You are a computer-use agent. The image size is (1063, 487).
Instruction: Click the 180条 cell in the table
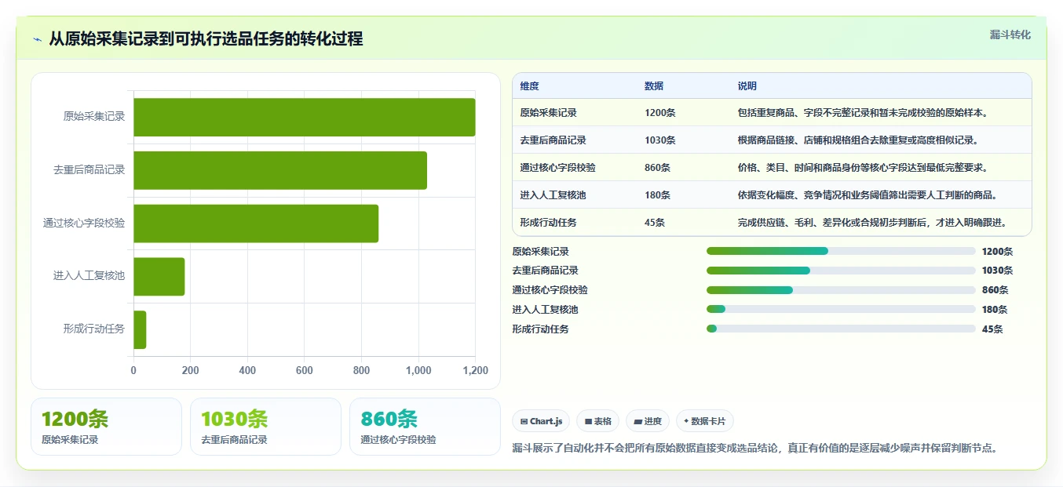[x=657, y=195]
